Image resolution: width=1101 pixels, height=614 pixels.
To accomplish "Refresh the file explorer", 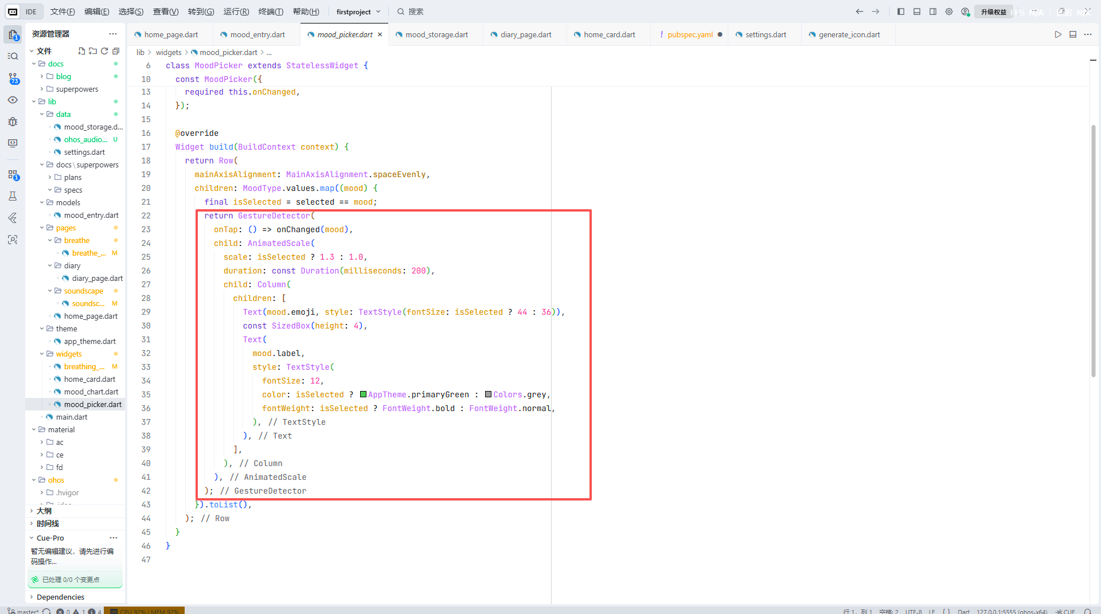I will [104, 51].
